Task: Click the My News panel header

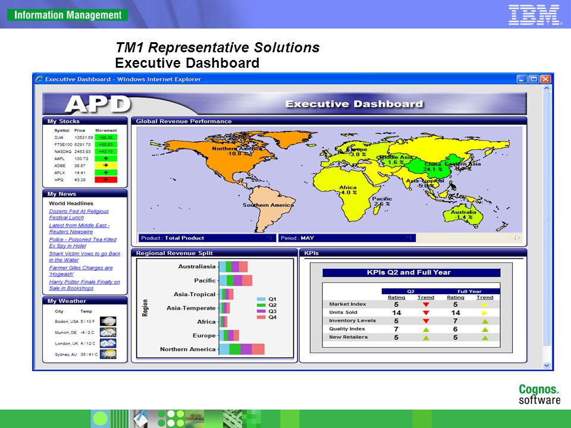Action: coord(85,194)
